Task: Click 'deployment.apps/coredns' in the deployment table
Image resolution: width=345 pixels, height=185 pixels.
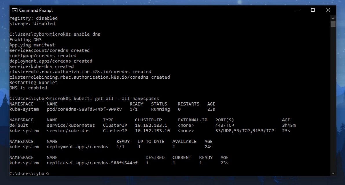Action: [x=78, y=147]
